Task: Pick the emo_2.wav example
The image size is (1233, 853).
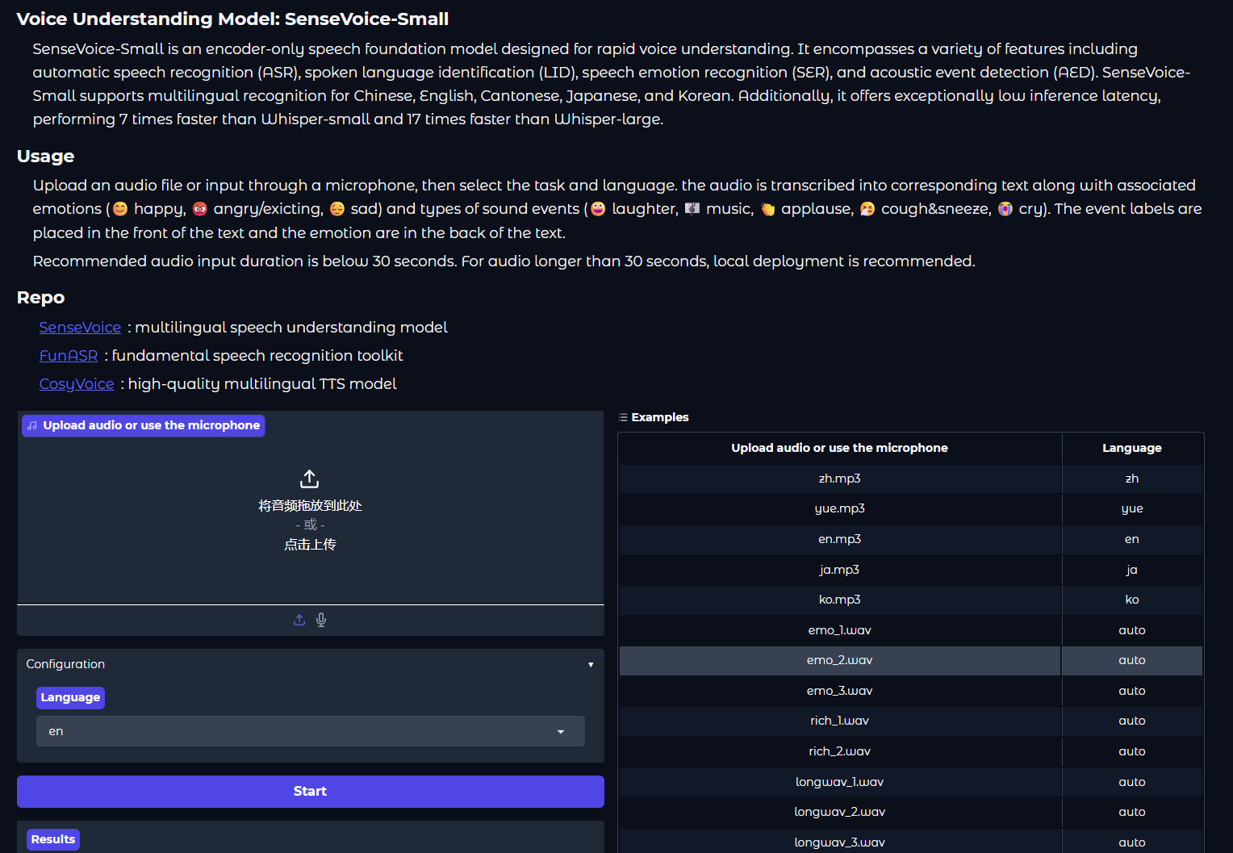Action: tap(840, 660)
